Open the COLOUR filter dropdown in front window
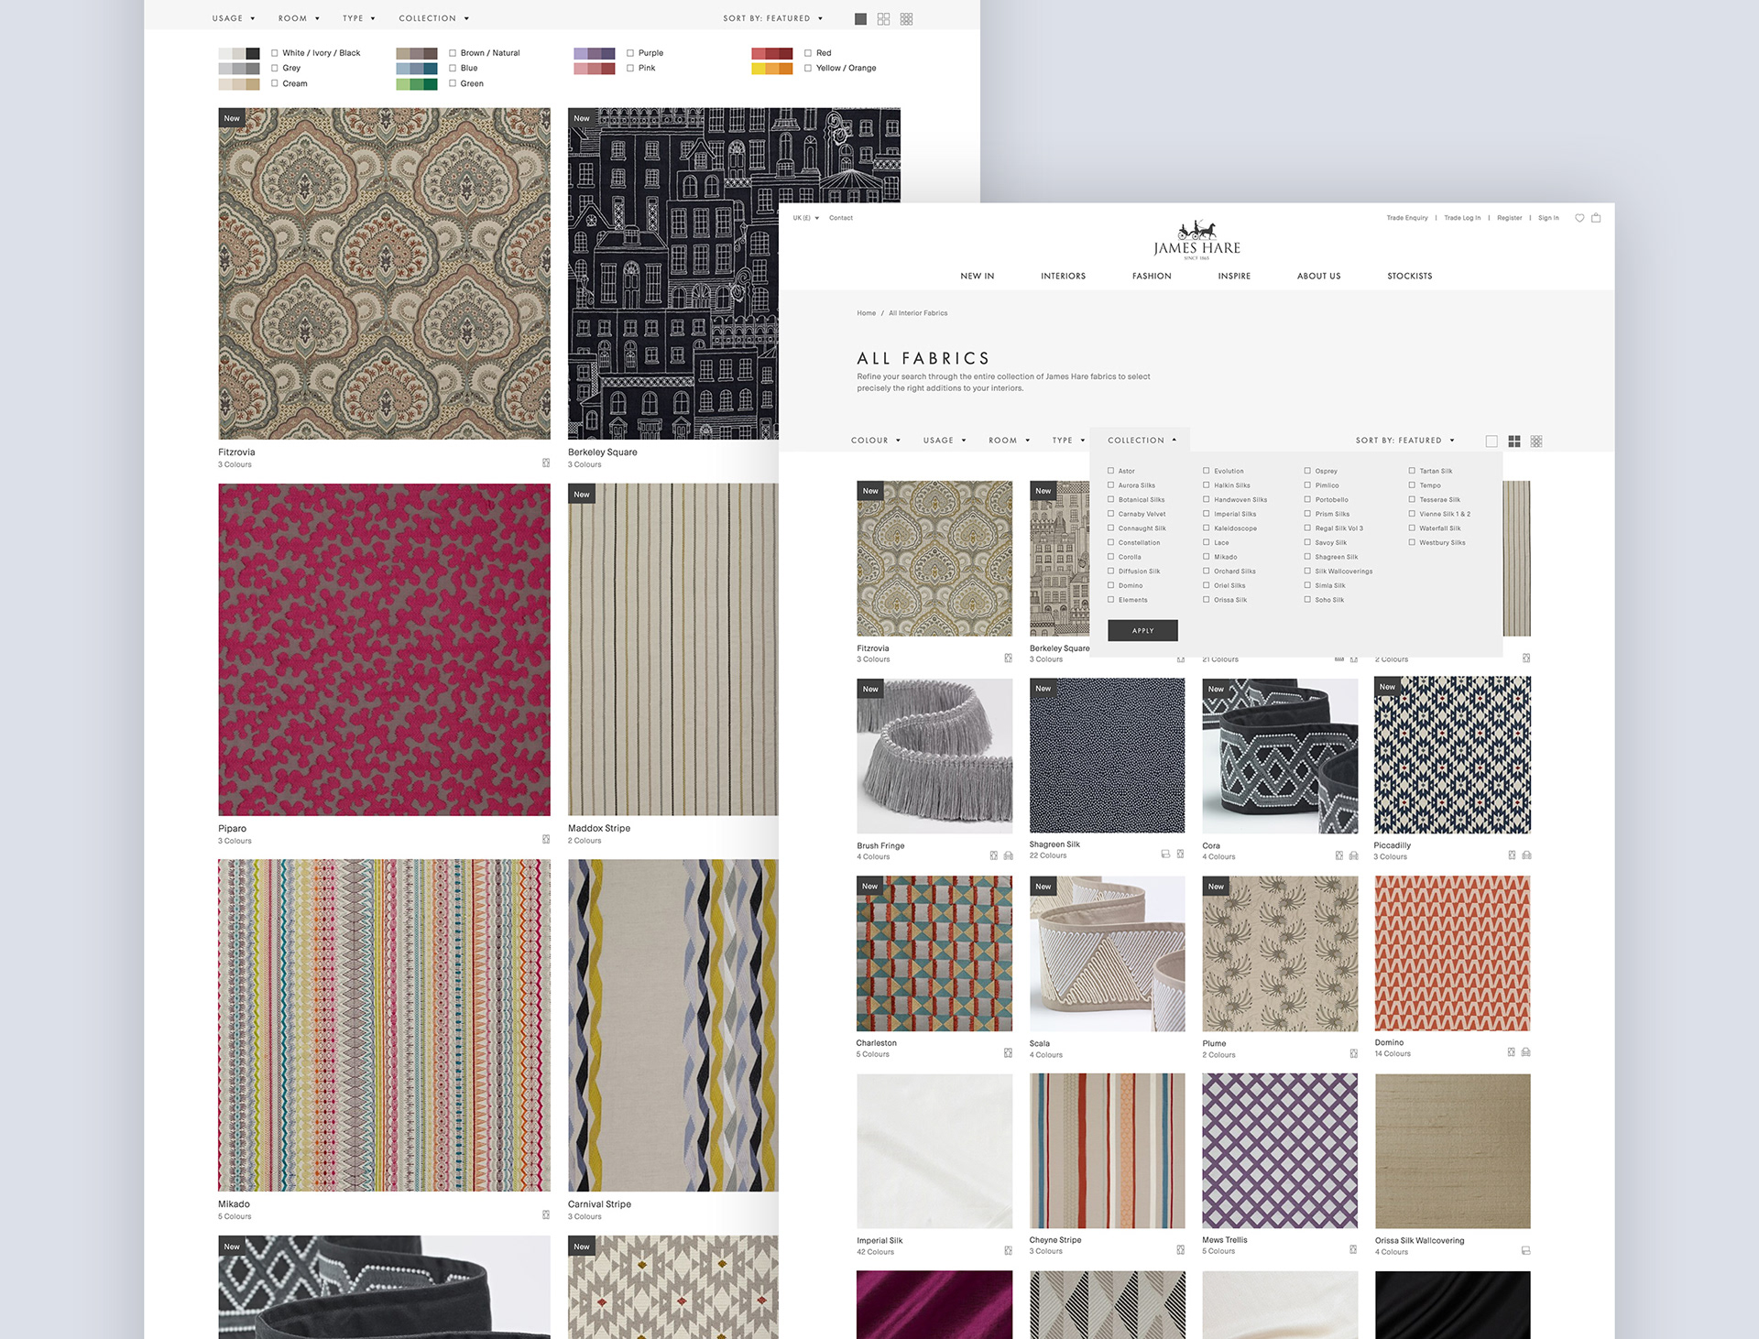 coord(875,441)
